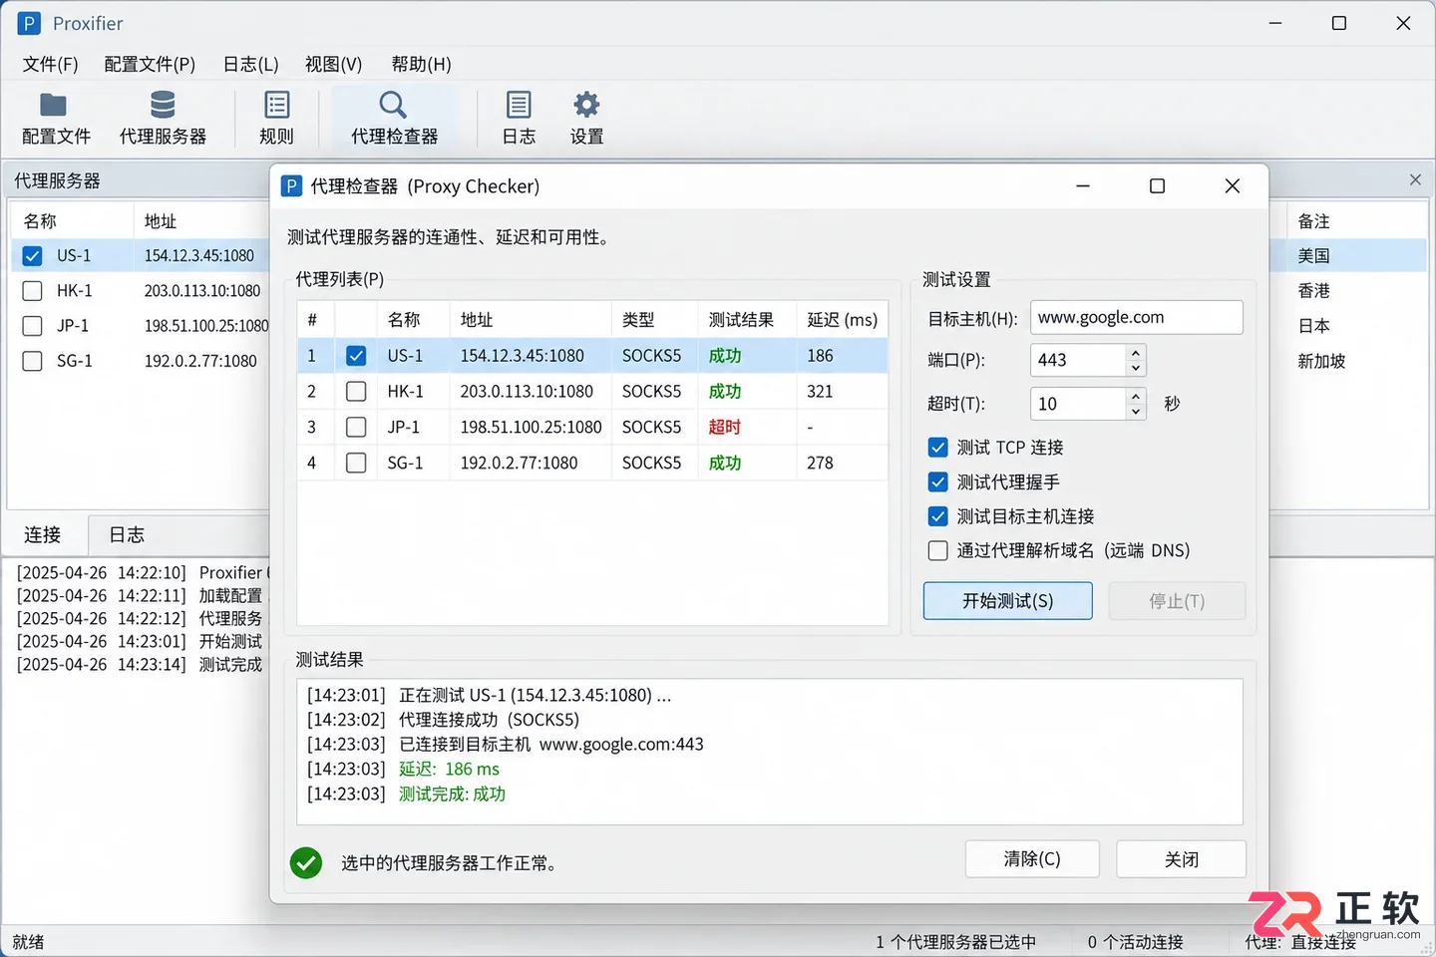Check HK-1 in the checker proxy list
1436x957 pixels.
coord(356,392)
